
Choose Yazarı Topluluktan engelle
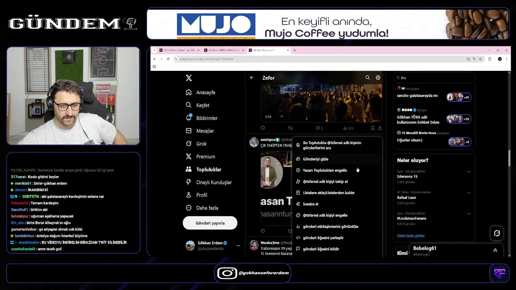337,170
